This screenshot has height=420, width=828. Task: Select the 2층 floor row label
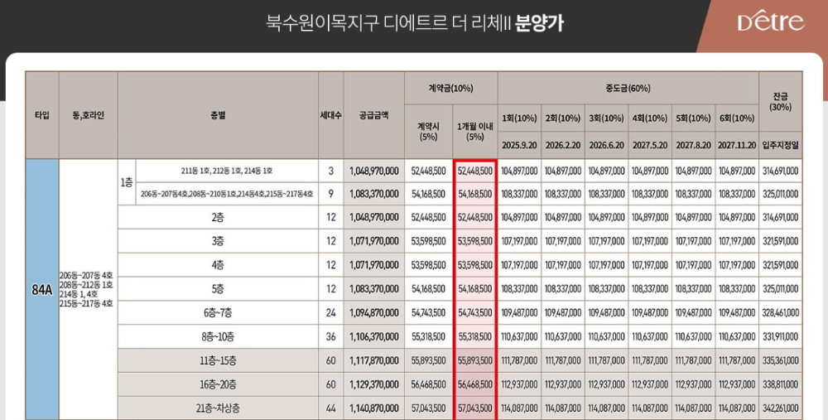click(x=218, y=217)
